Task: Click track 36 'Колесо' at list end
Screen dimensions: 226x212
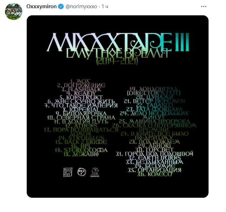Action: point(154,174)
